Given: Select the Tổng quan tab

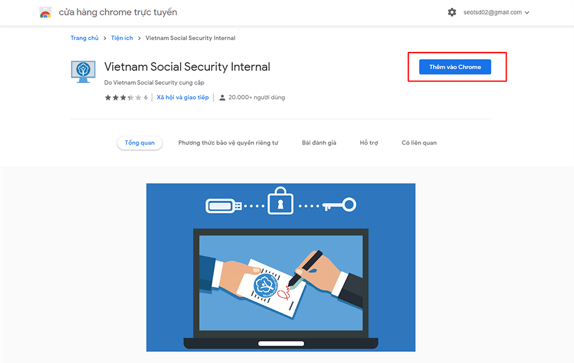Looking at the screenshot, I should point(140,143).
